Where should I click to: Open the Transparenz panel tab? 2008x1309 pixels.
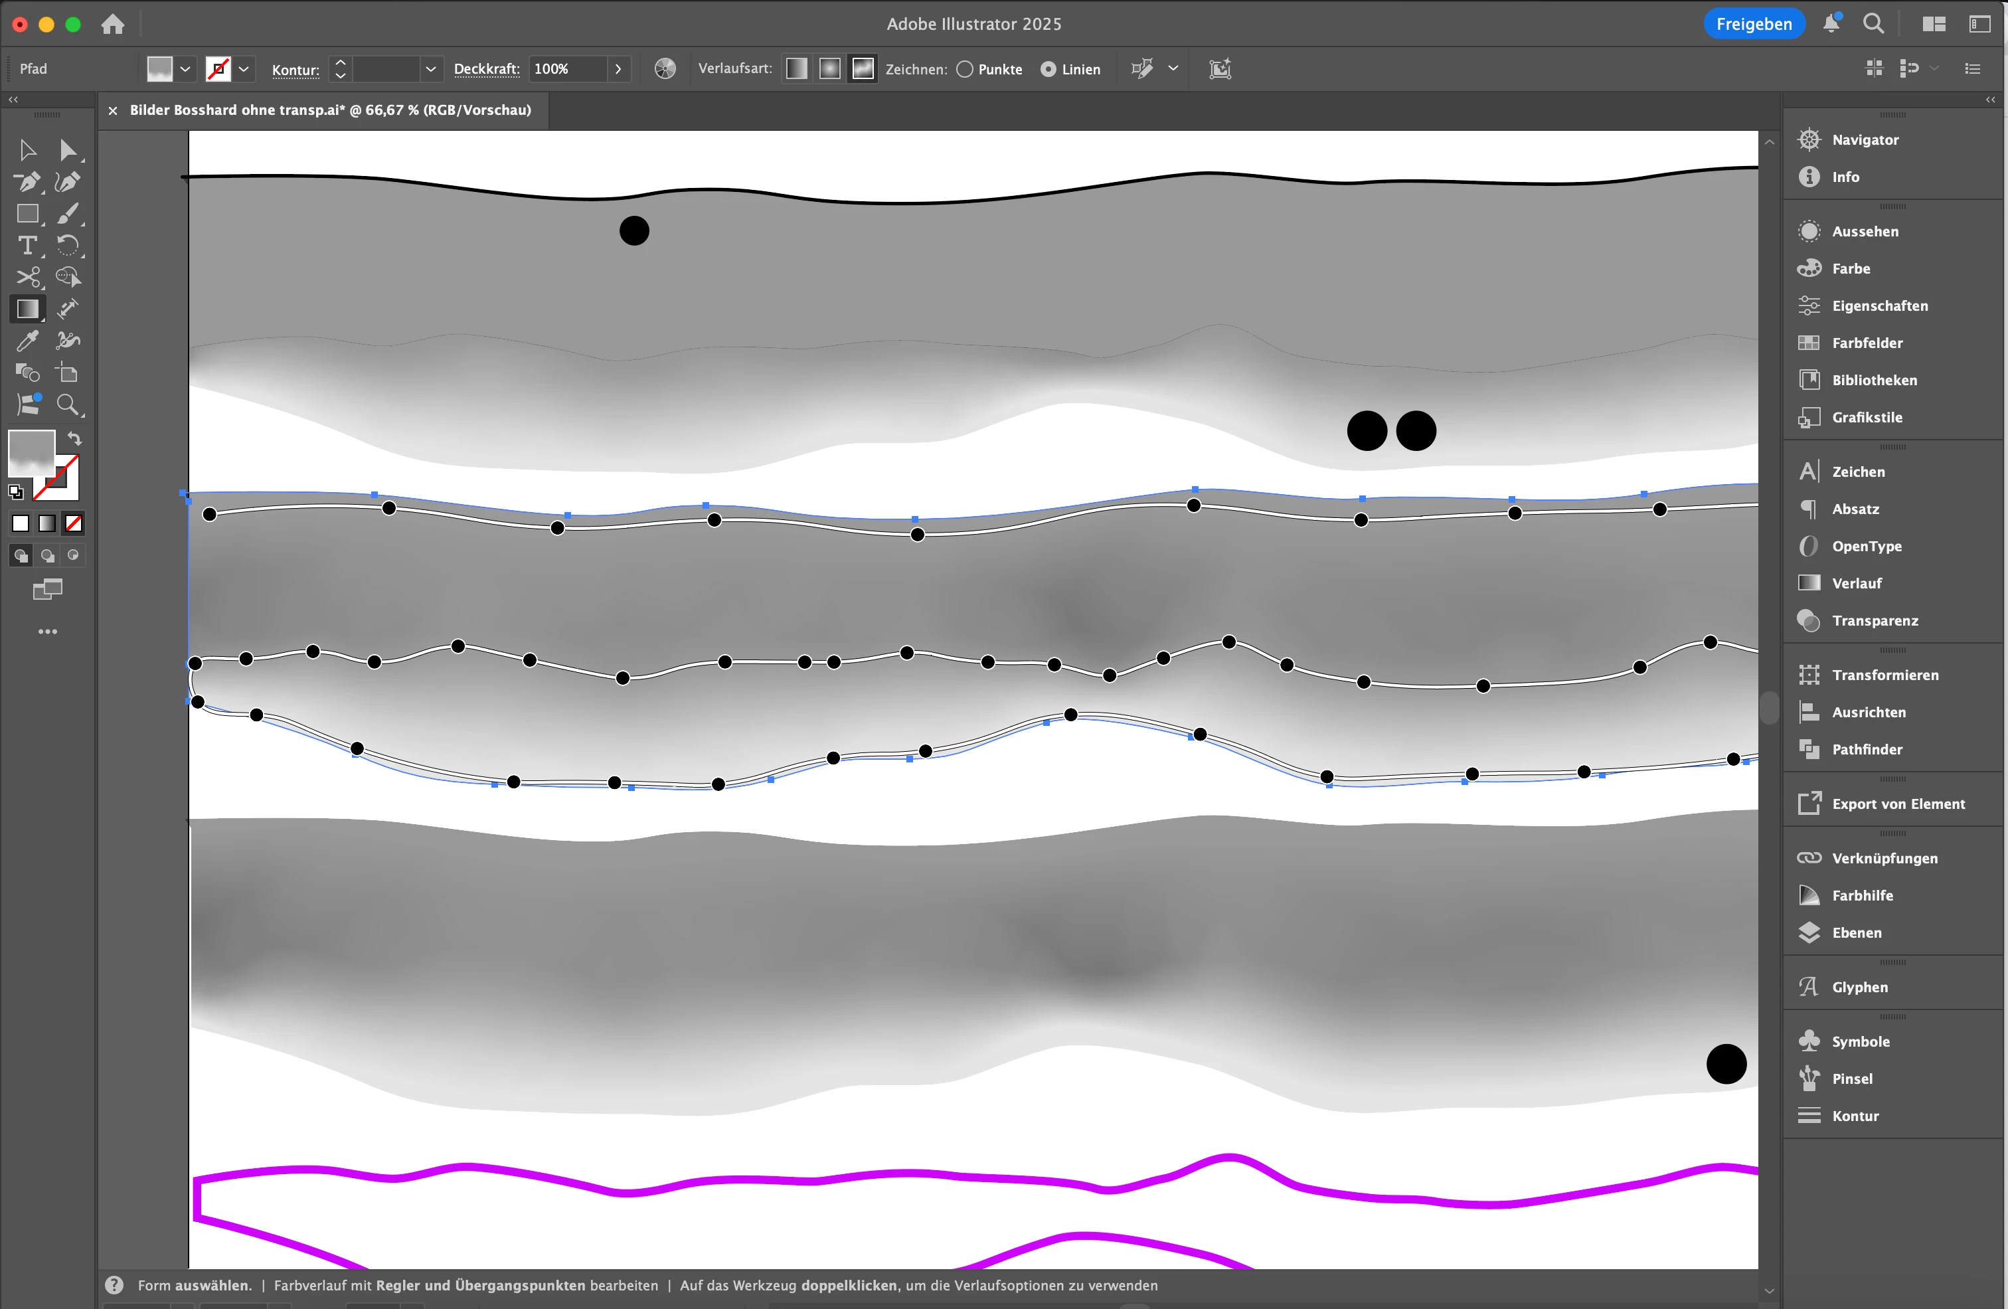click(1875, 620)
